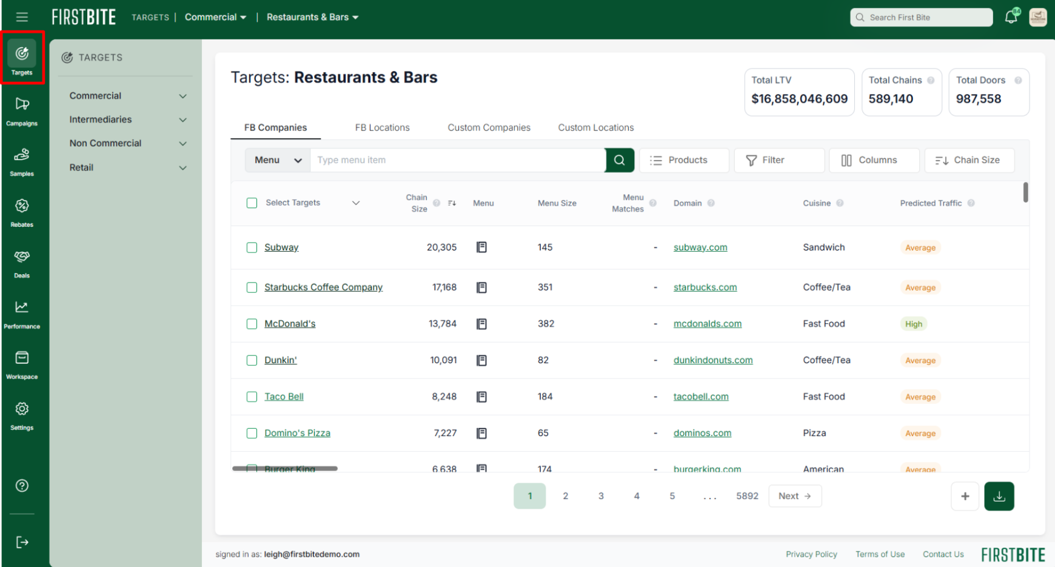Open the Restaurants & Bars header dropdown
Image resolution: width=1055 pixels, height=567 pixels.
point(312,17)
